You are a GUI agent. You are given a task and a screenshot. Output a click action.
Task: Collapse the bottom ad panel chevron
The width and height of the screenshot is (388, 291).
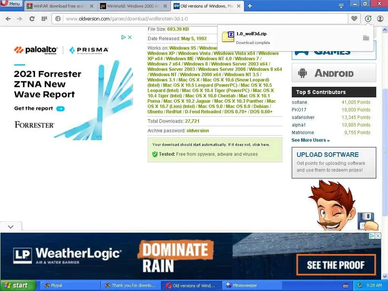point(11,227)
